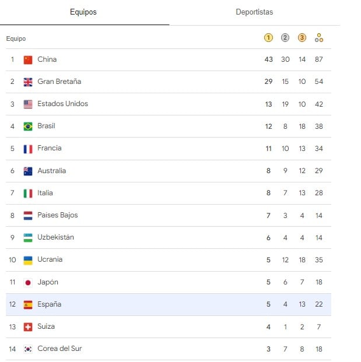Click the silver medal column icon
The image size is (361, 362).
coord(285,38)
